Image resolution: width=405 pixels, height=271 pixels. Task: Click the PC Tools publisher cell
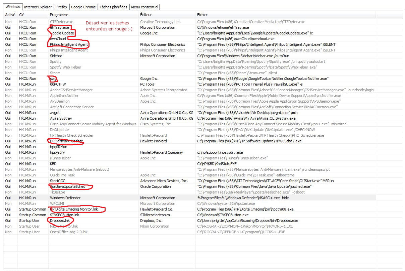(147, 84)
